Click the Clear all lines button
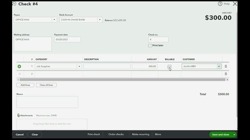This screenshot has height=140, width=250. click(46, 85)
